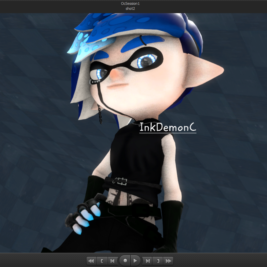Start playback with the Play button
The image size is (267, 267).
coord(135,260)
